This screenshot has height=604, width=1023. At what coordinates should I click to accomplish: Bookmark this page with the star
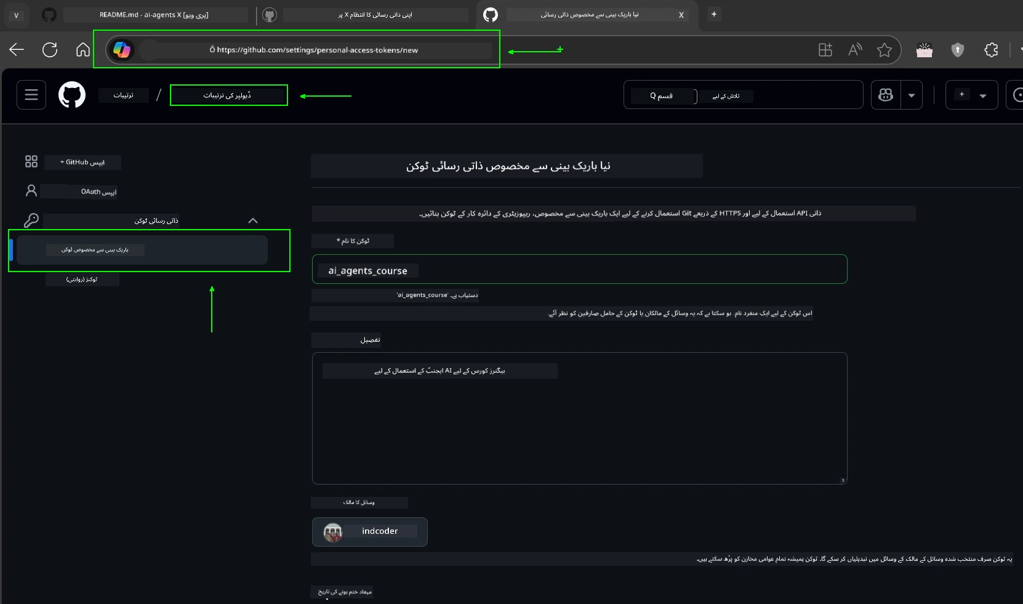pos(885,50)
